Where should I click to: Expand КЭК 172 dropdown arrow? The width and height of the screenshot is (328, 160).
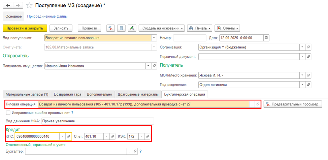(x=142, y=136)
